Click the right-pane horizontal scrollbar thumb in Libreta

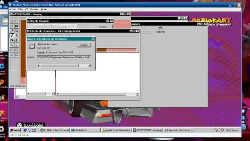pyautogui.click(x=93, y=94)
